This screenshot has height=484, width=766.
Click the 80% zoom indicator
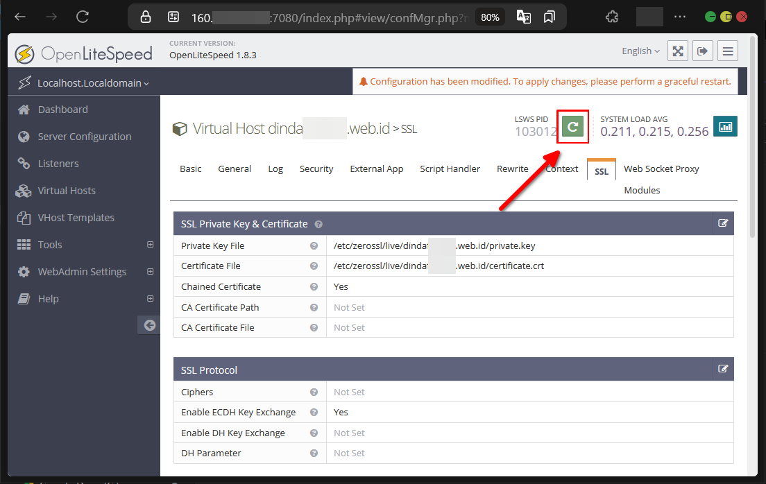[x=490, y=17]
